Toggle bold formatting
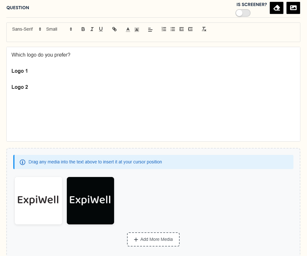The width and height of the screenshot is (307, 256). pyautogui.click(x=83, y=29)
